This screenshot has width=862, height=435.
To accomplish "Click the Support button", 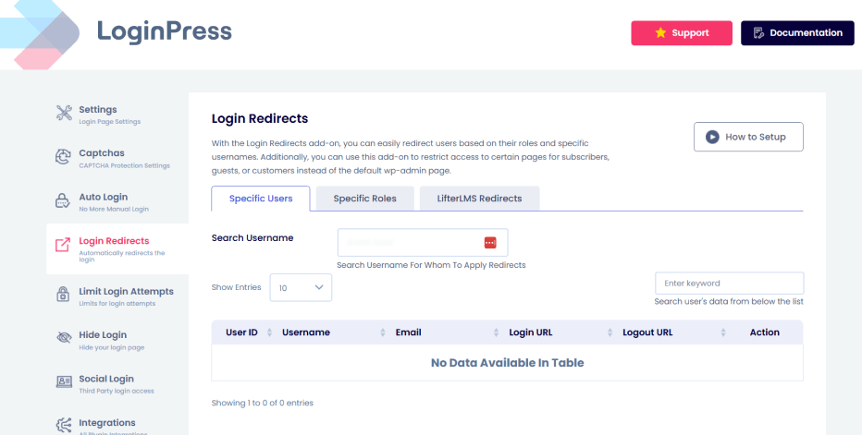I will [x=682, y=33].
